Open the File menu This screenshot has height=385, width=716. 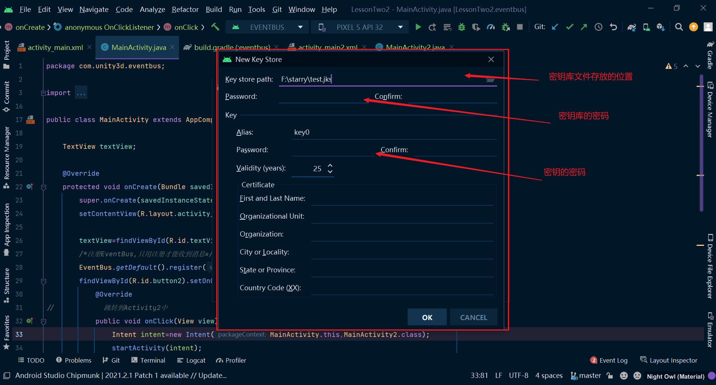(25, 9)
